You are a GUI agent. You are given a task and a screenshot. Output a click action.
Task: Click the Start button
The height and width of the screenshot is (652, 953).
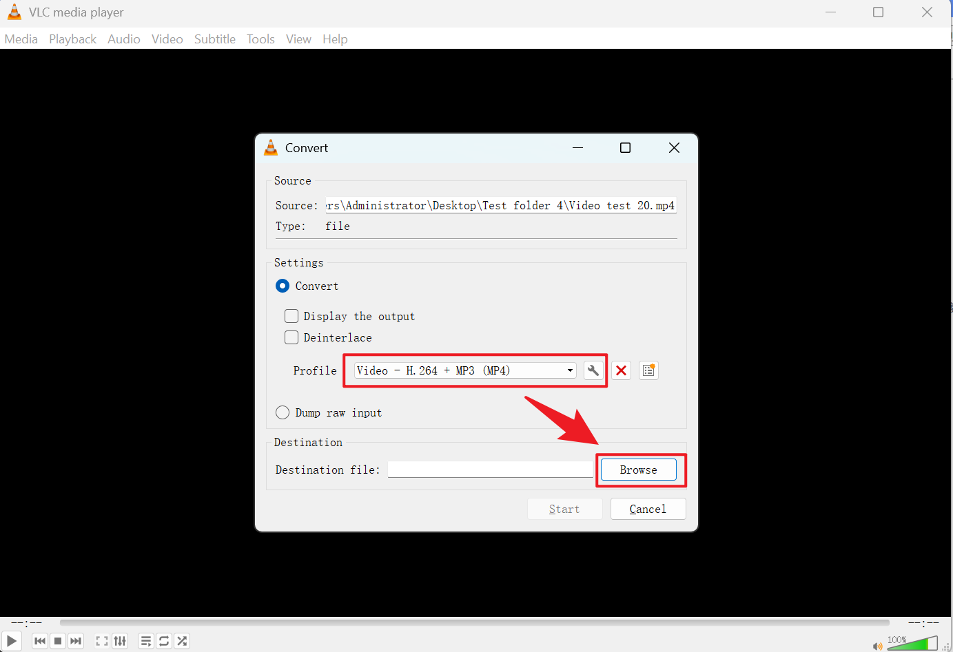tap(565, 509)
